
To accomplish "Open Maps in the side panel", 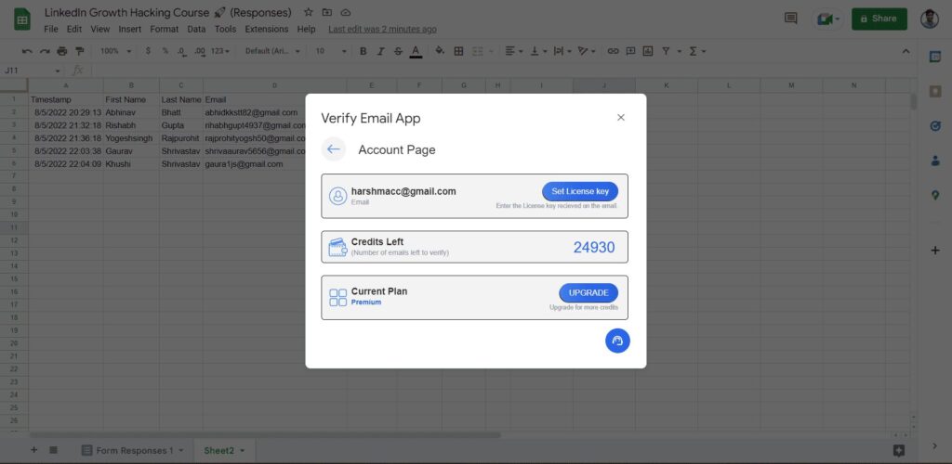I will 935,196.
